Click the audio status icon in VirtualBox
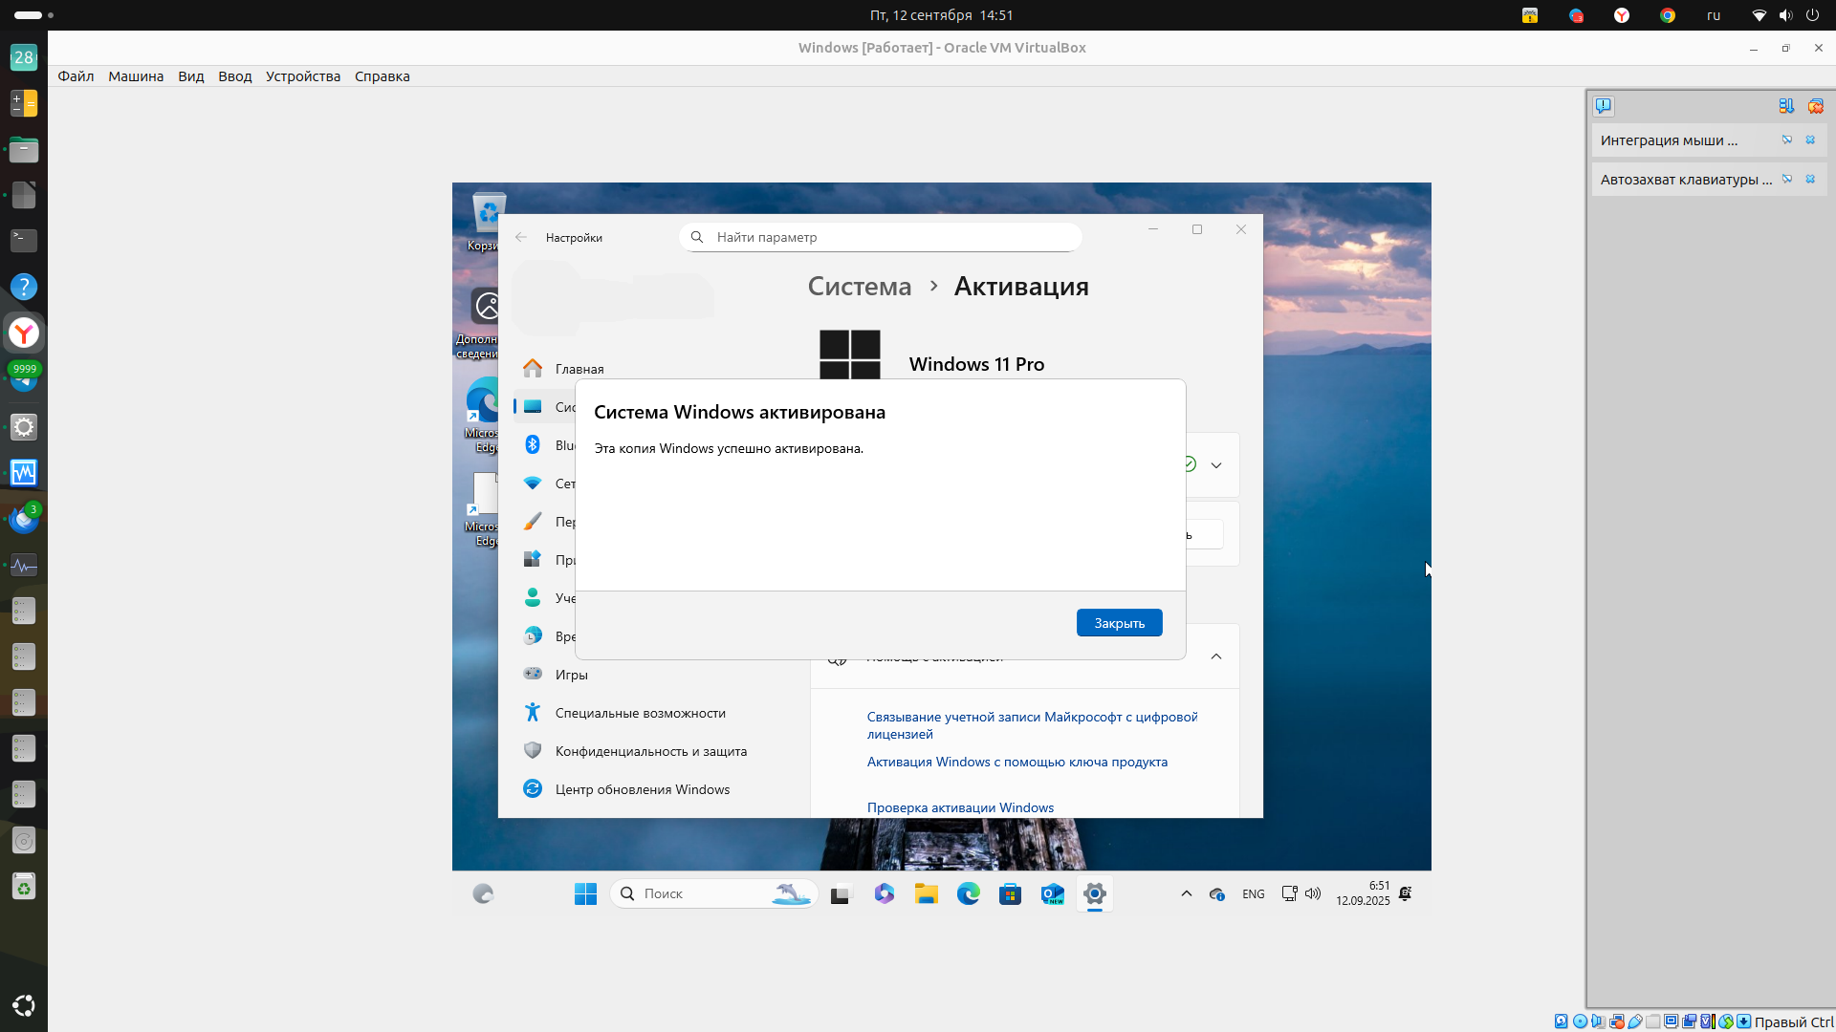The image size is (1836, 1032). click(1598, 1021)
